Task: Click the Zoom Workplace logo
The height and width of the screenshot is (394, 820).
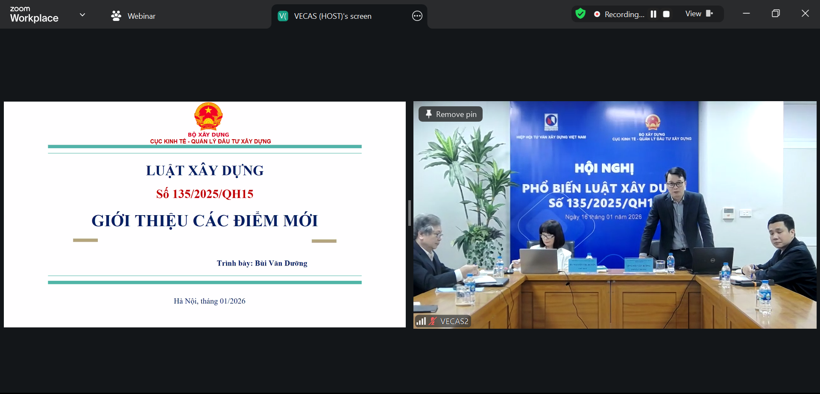Action: 34,15
